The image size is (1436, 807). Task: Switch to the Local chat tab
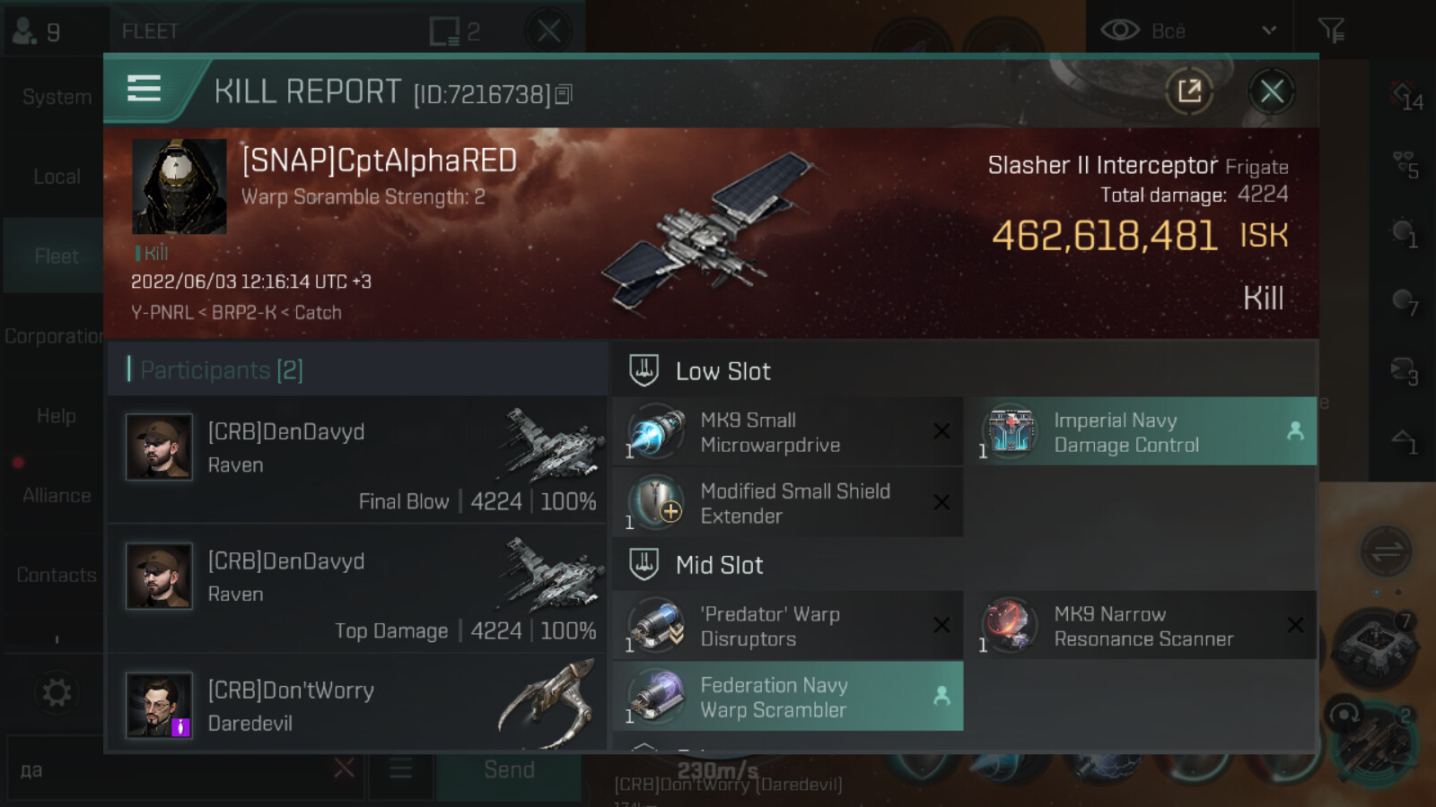pyautogui.click(x=56, y=177)
